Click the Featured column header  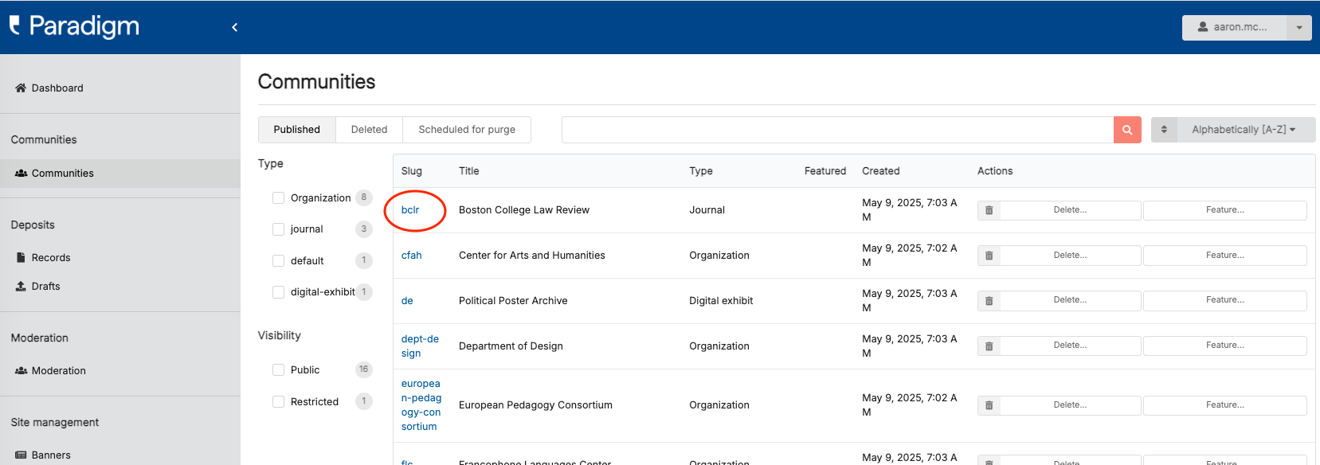[x=825, y=171]
